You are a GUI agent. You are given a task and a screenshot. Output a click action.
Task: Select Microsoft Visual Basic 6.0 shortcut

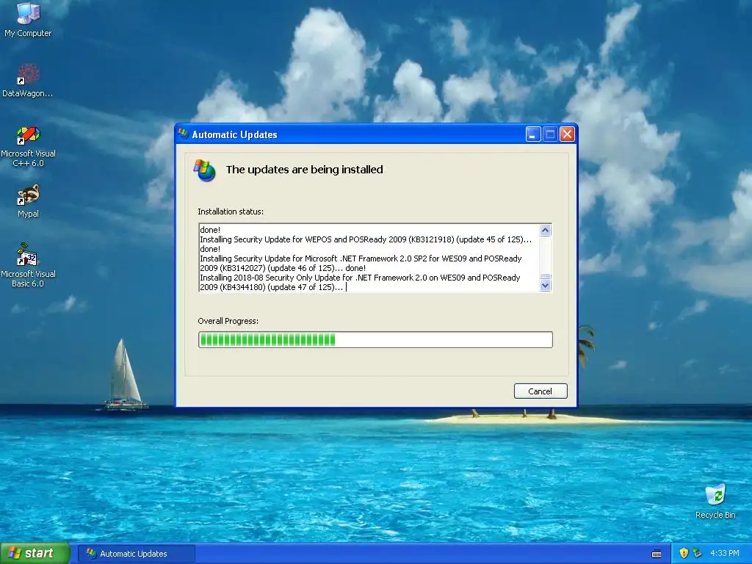(28, 265)
